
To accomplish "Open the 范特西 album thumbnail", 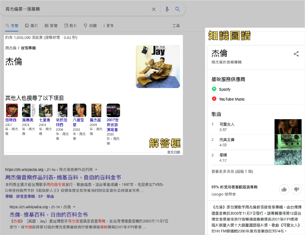I will click(x=12, y=110).
